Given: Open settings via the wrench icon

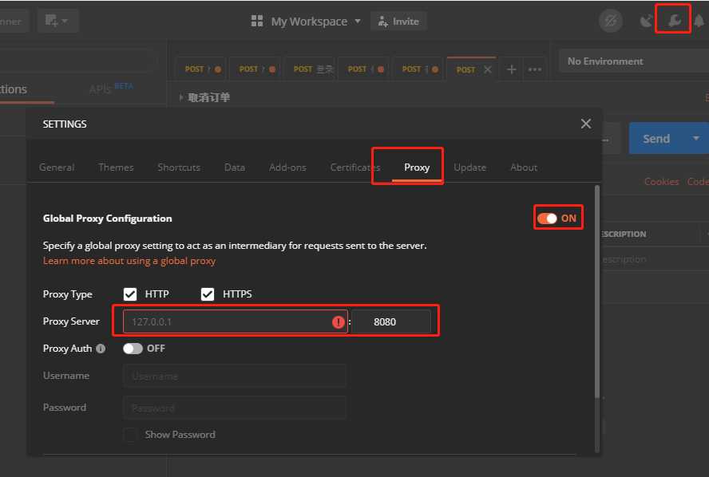Looking at the screenshot, I should (675, 20).
